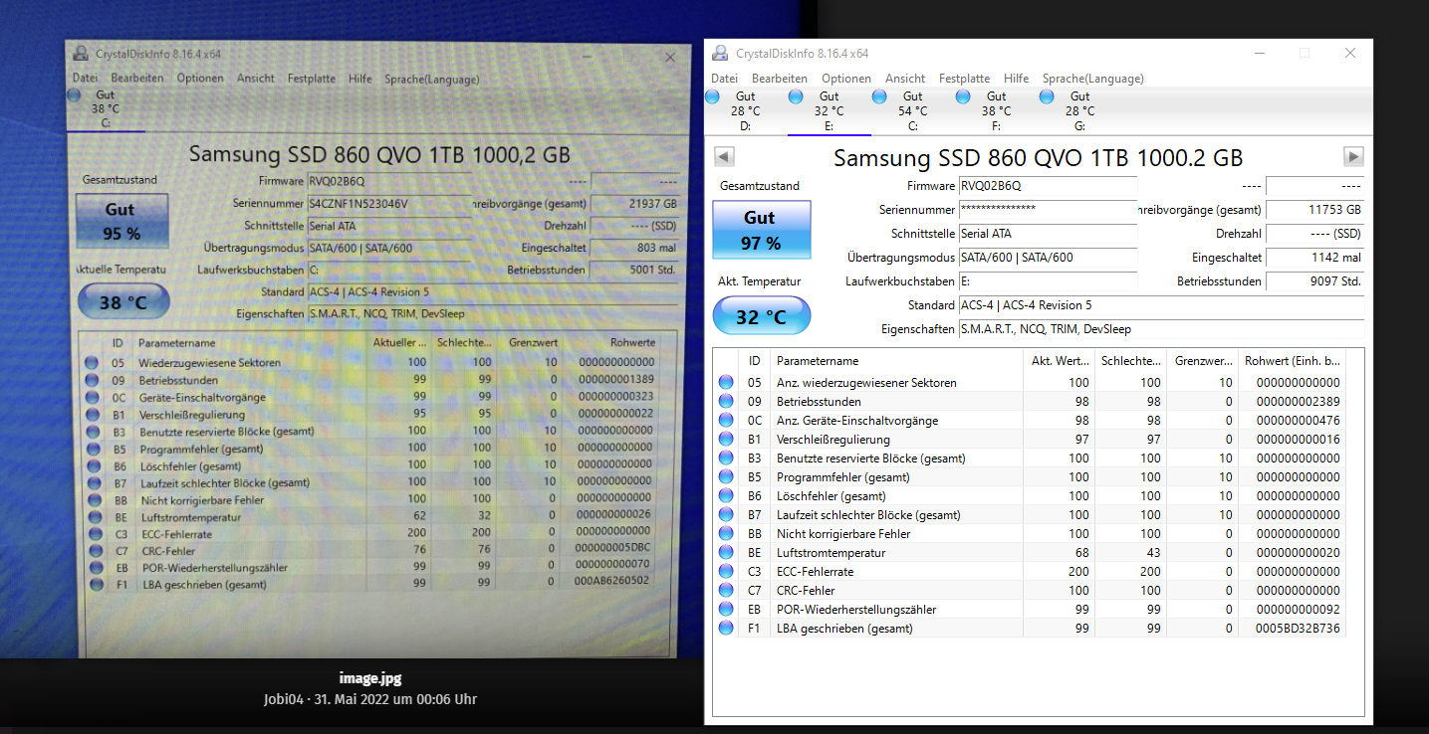The width and height of the screenshot is (1429, 734).
Task: Click status orb for C3 ECC-Fehlerrate row
Action: [726, 571]
